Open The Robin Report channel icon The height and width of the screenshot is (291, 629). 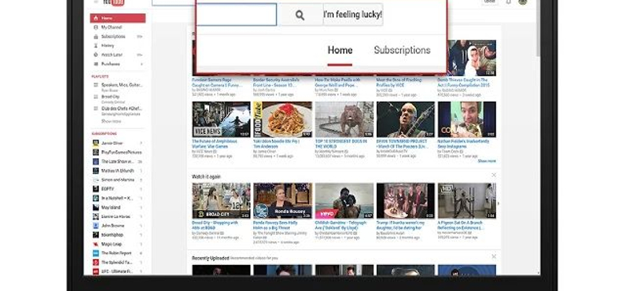(95, 253)
